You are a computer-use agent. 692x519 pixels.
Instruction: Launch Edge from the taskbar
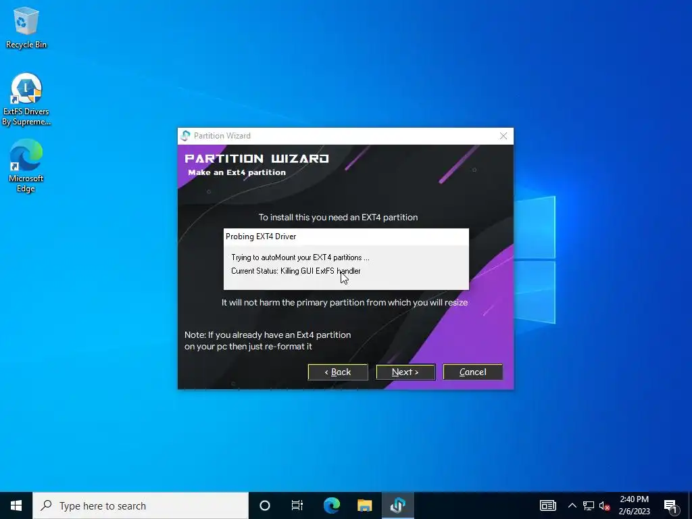331,505
